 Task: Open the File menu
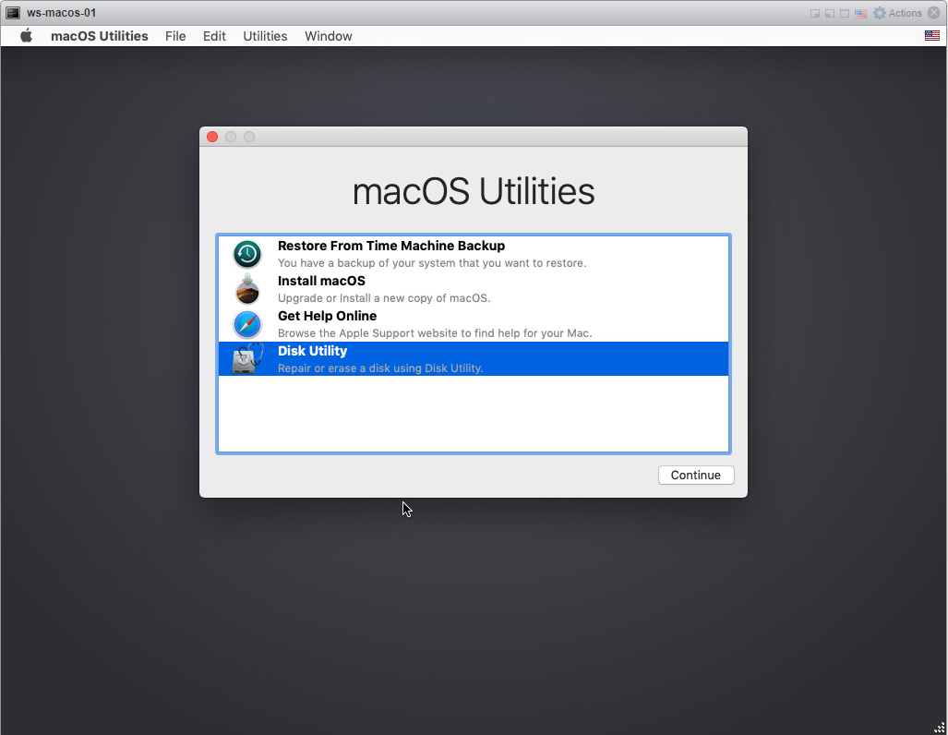coord(175,36)
